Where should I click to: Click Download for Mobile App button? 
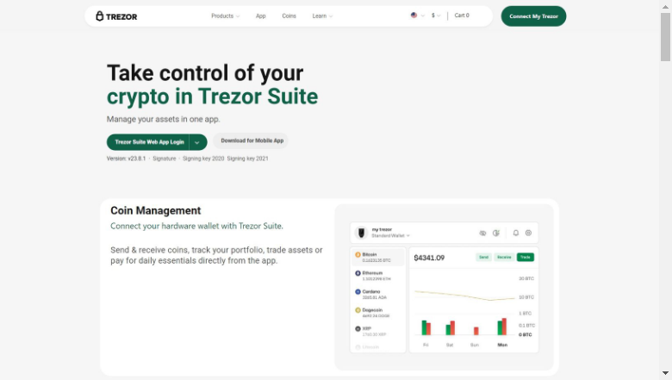coord(252,140)
